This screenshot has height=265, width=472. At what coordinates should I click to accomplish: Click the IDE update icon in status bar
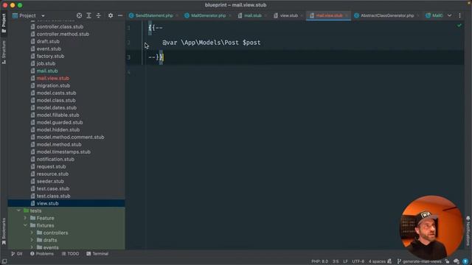tap(465, 261)
